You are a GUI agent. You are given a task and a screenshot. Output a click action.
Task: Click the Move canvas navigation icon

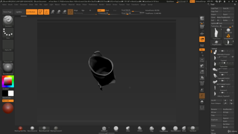point(202,66)
